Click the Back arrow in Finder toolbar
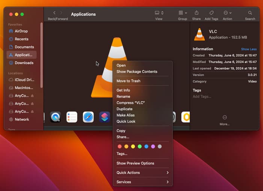 pos(54,13)
